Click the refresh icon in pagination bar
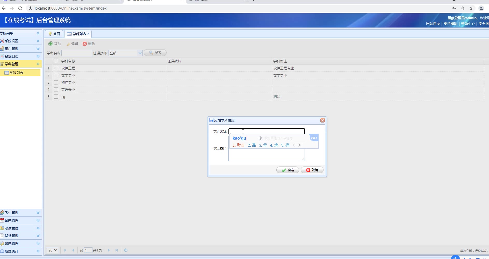The height and width of the screenshot is (259, 489). 126,250
